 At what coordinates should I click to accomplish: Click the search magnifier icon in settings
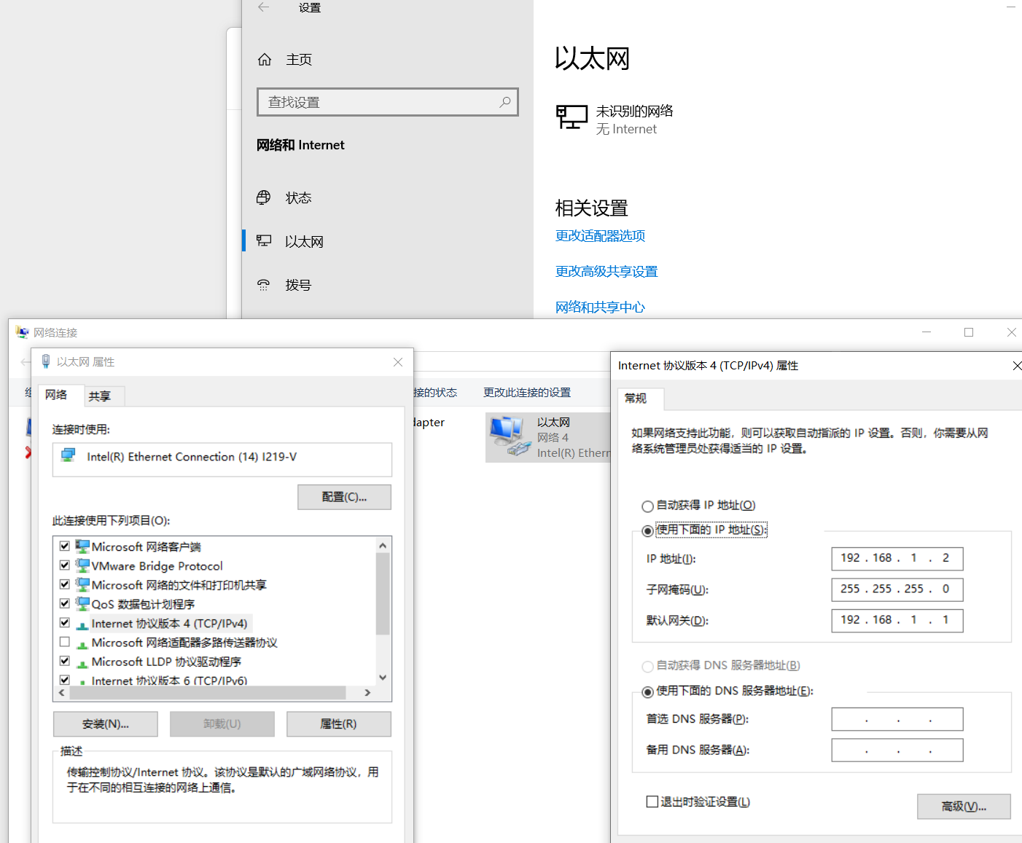coord(504,102)
